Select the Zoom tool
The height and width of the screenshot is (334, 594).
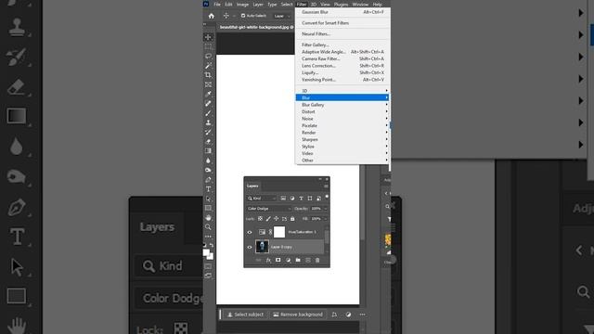(x=208, y=226)
